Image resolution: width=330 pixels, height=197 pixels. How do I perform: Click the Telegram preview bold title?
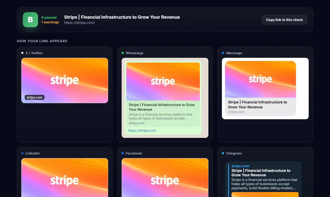261,173
